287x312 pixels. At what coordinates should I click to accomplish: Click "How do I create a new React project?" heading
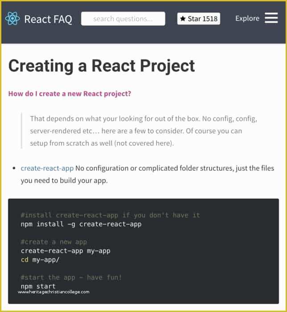[x=70, y=94]
